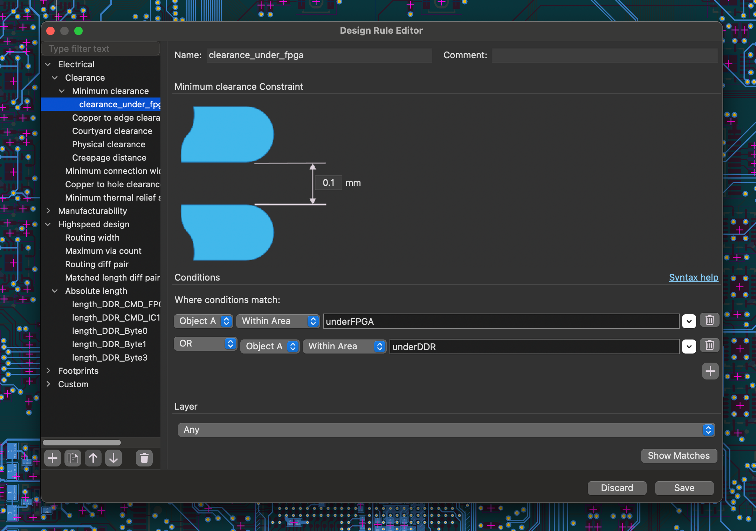This screenshot has height=531, width=756.
Task: Collapse the Electrical tree section
Action: point(48,64)
